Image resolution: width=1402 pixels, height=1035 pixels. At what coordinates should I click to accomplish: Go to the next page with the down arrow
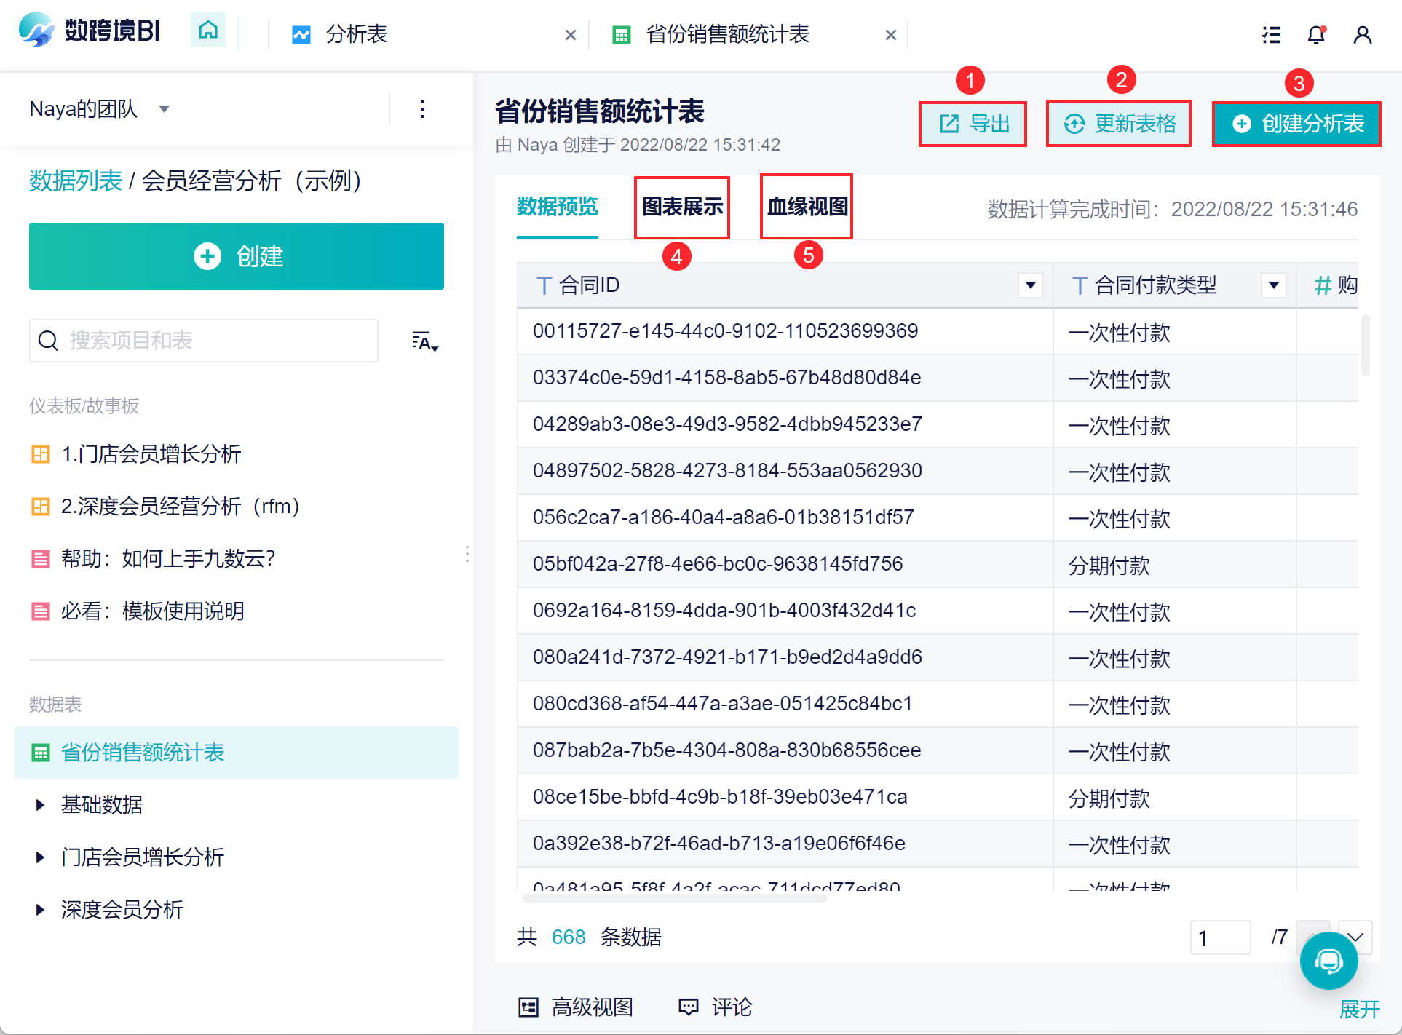coord(1355,937)
